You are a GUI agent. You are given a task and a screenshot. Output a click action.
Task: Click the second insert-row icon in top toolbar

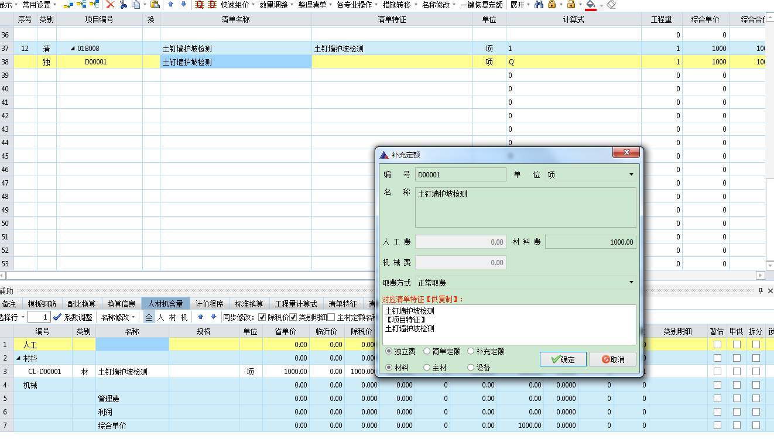coord(81,5)
